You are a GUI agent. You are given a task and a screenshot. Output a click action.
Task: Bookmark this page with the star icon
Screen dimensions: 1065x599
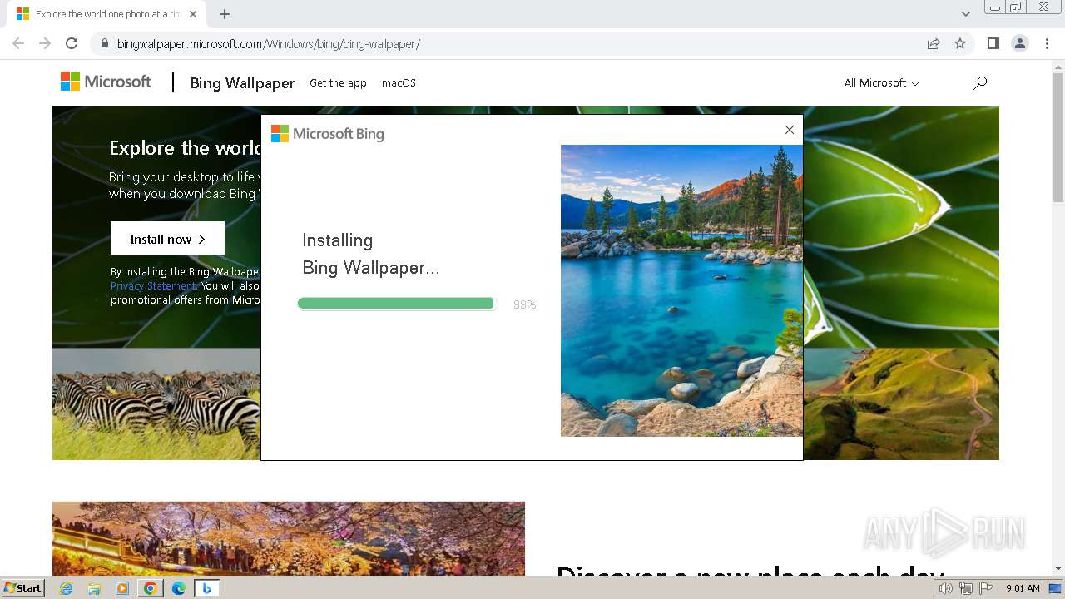click(960, 43)
